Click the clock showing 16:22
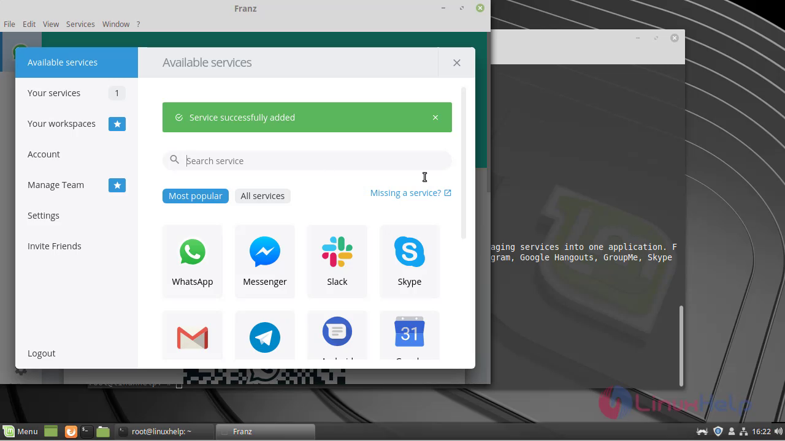Image resolution: width=785 pixels, height=441 pixels. pyautogui.click(x=761, y=431)
